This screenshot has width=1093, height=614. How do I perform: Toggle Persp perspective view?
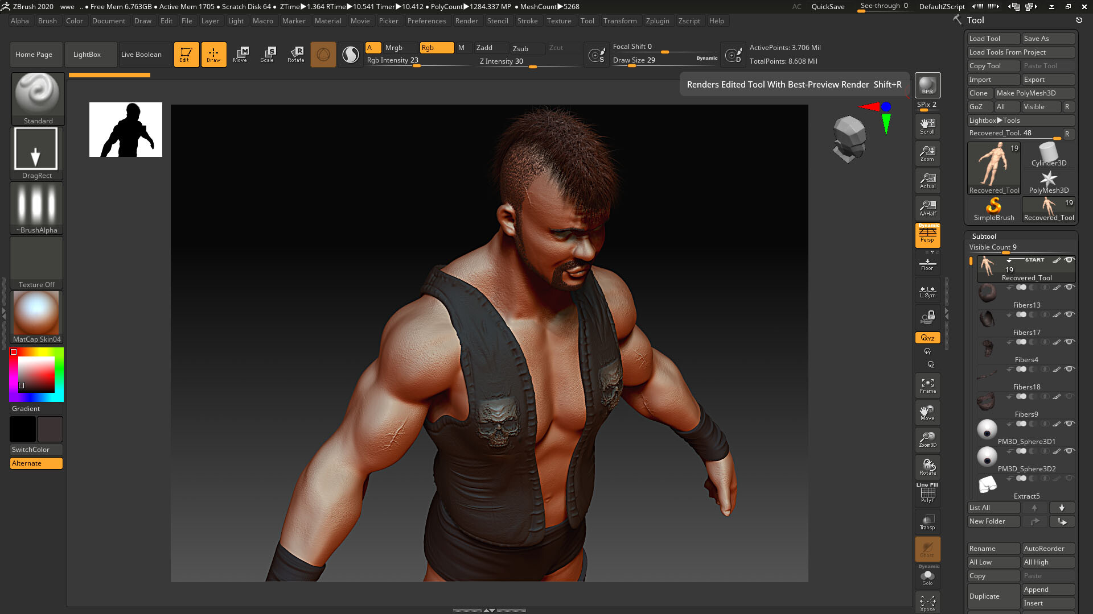(927, 235)
